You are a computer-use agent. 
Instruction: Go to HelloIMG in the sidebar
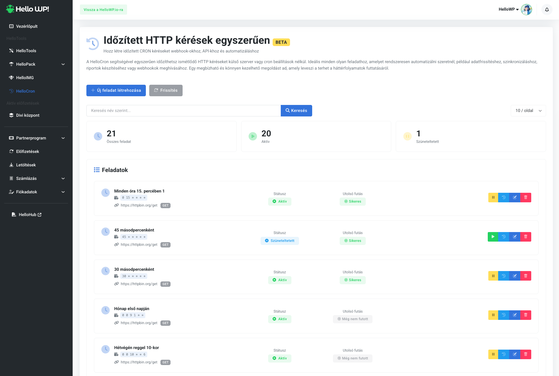pyautogui.click(x=25, y=78)
